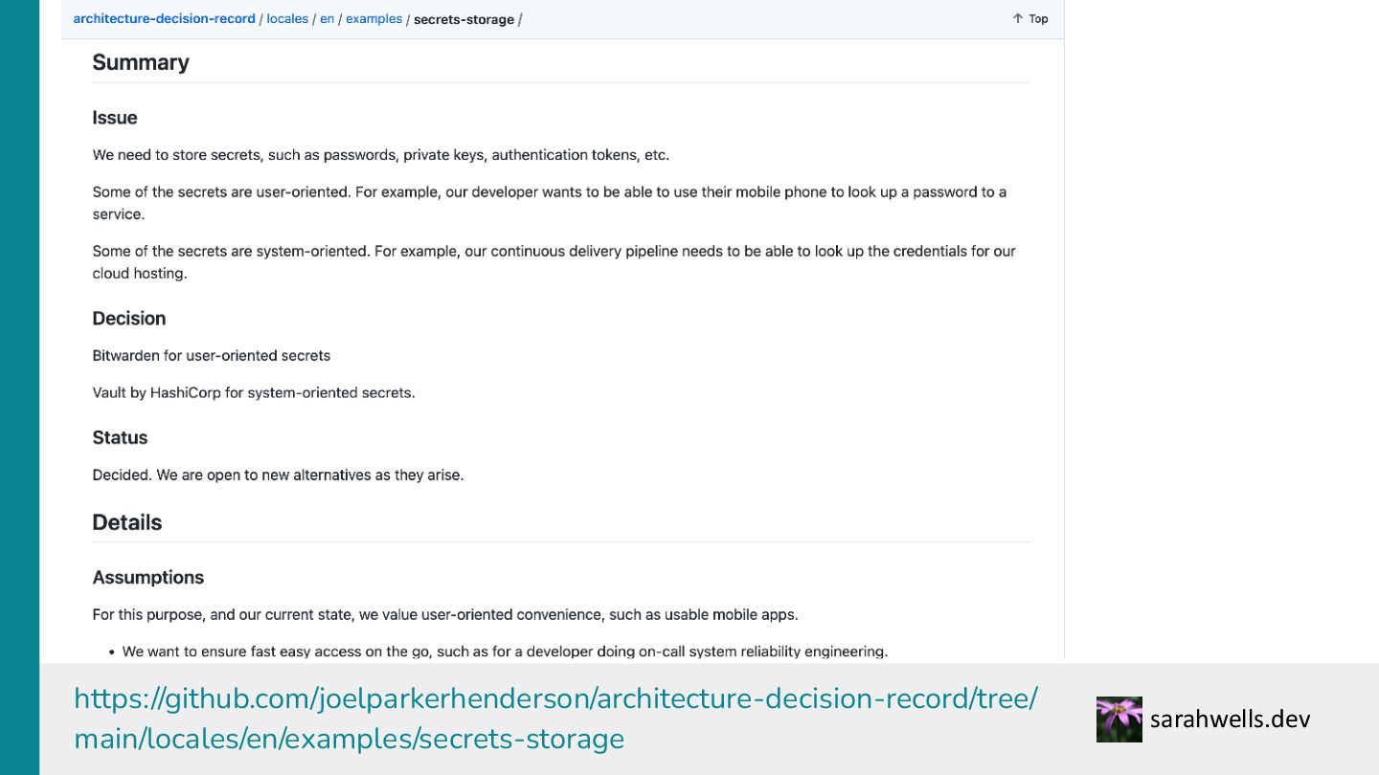Click the purple flower avatar image
Viewport: 1379px width, 775px height.
[x=1119, y=720]
